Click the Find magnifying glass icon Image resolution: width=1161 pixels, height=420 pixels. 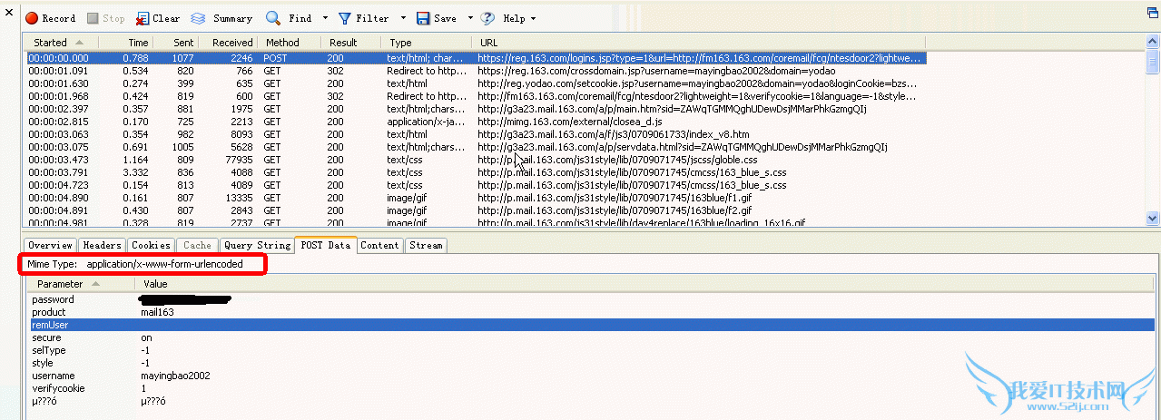click(x=273, y=18)
